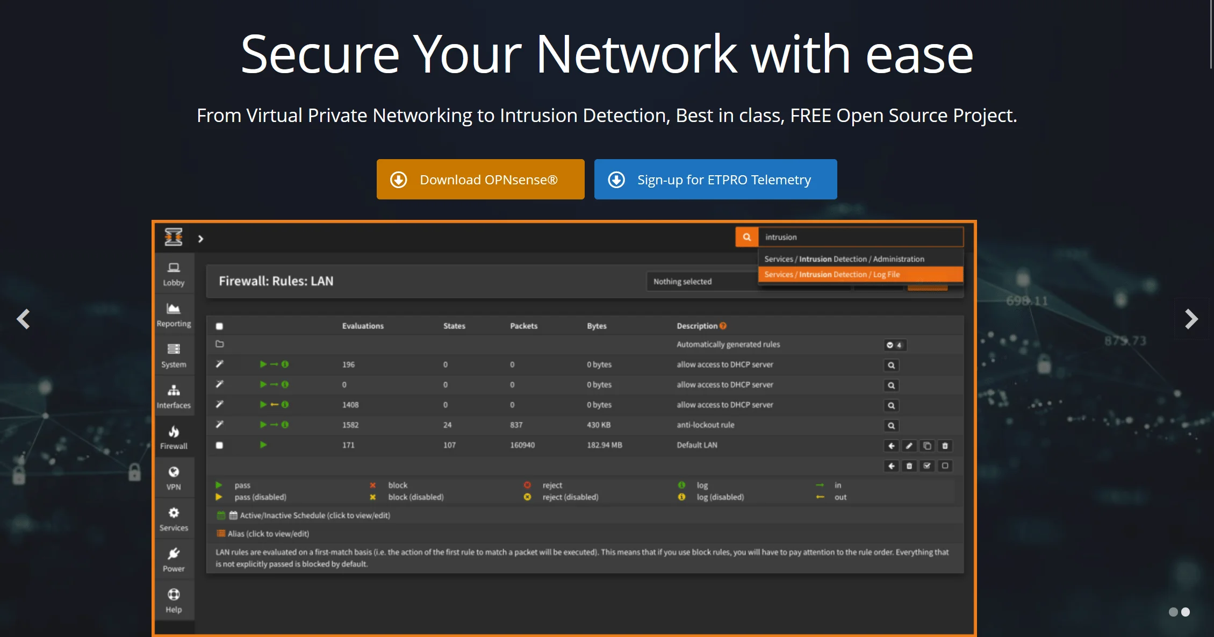
Task: Click clone icon for Default LAN rule
Action: point(927,446)
